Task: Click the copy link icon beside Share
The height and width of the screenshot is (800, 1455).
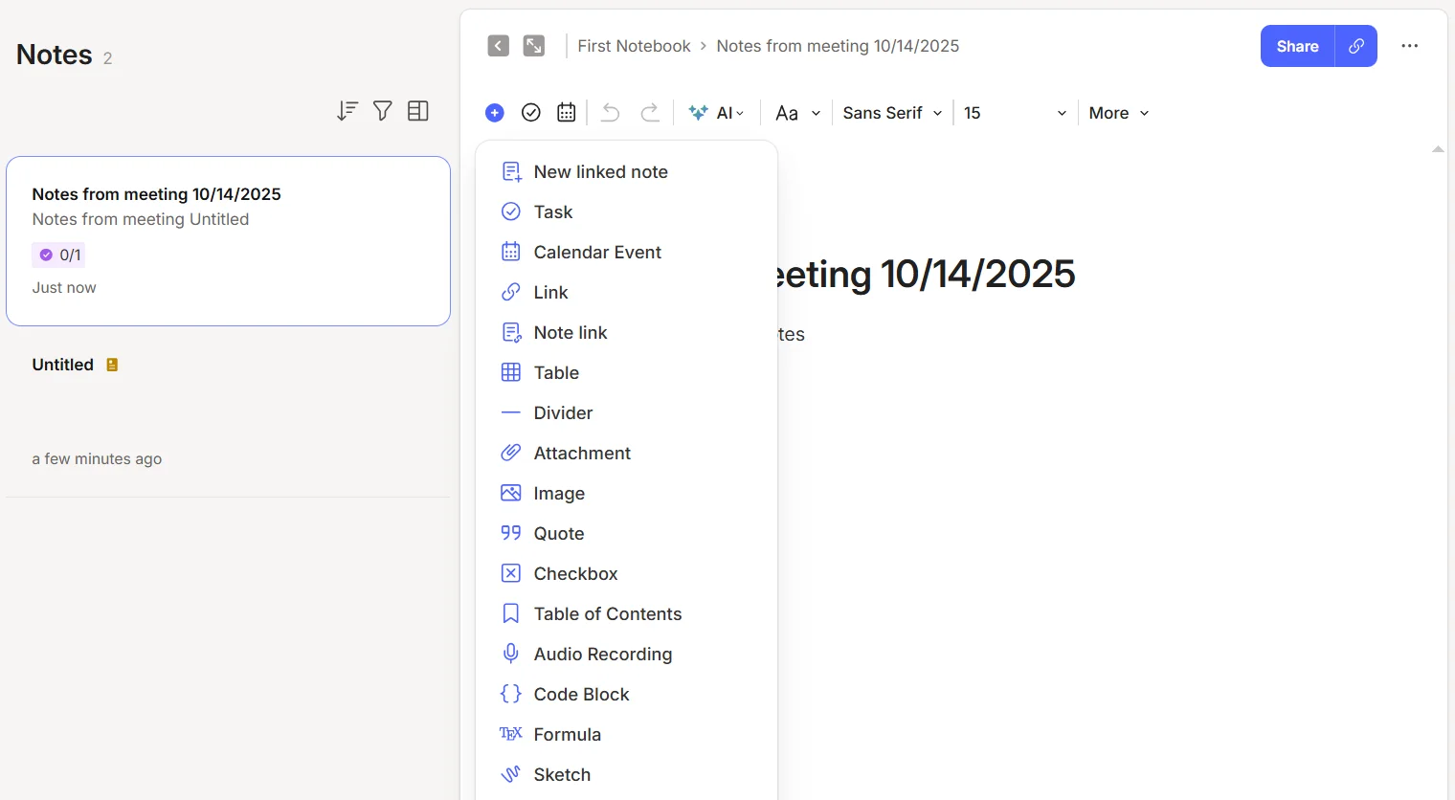Action: click(x=1355, y=45)
